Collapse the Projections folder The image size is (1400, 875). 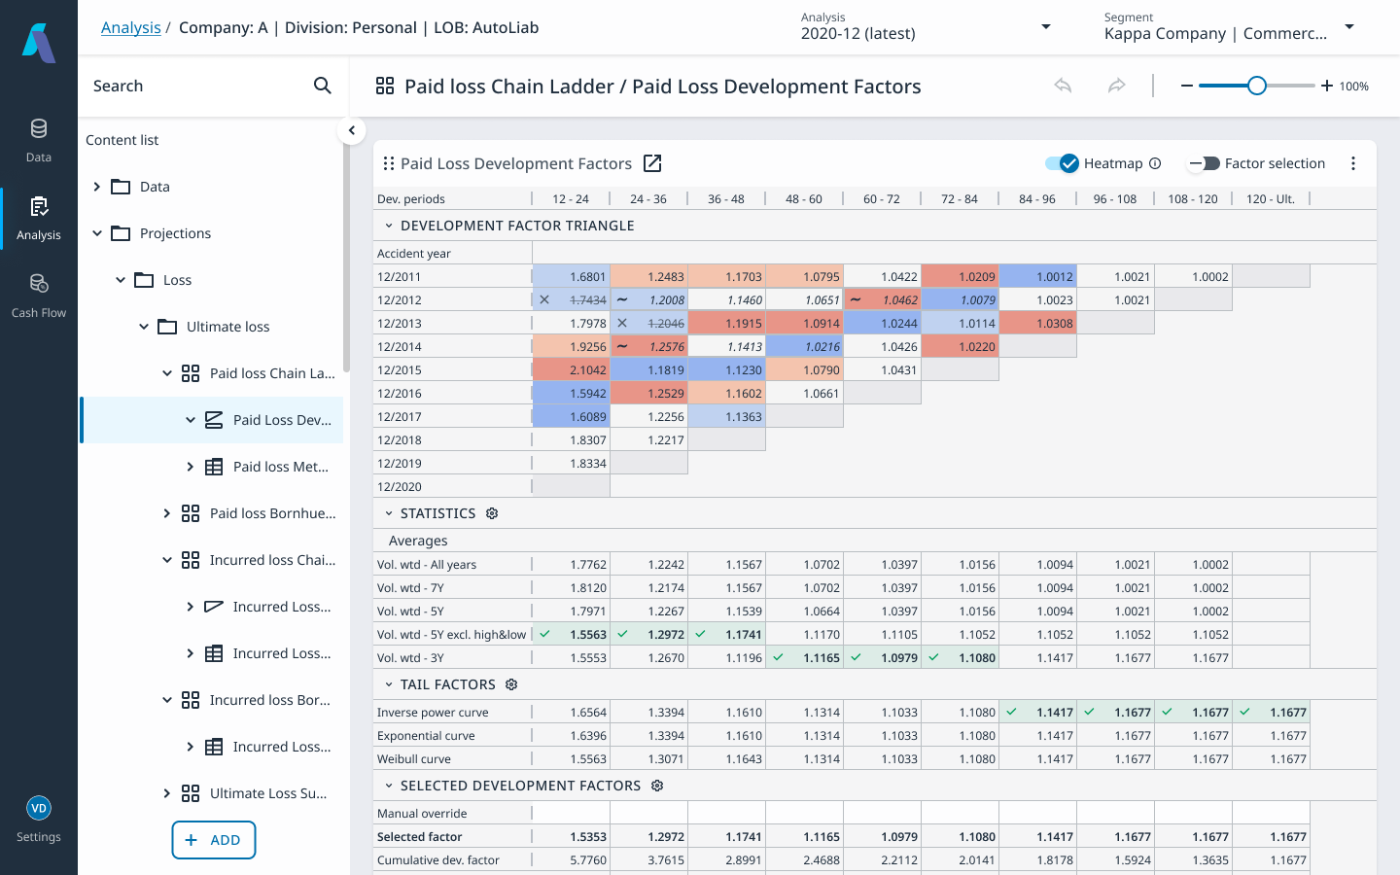point(97,233)
